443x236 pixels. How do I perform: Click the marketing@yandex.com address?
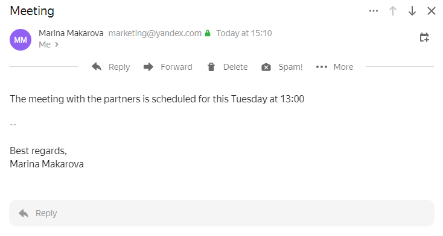(155, 33)
